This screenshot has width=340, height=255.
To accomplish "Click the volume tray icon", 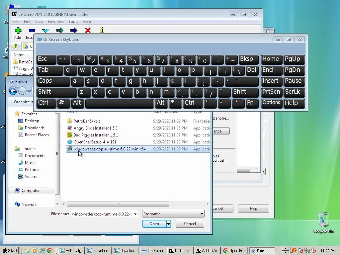I will coord(314,251).
